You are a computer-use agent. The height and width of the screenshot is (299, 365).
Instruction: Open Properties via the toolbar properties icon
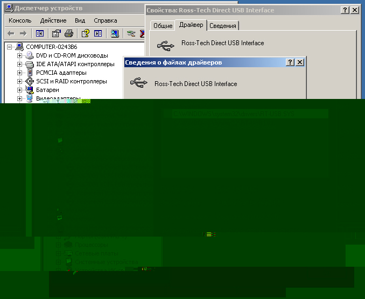tap(56, 34)
